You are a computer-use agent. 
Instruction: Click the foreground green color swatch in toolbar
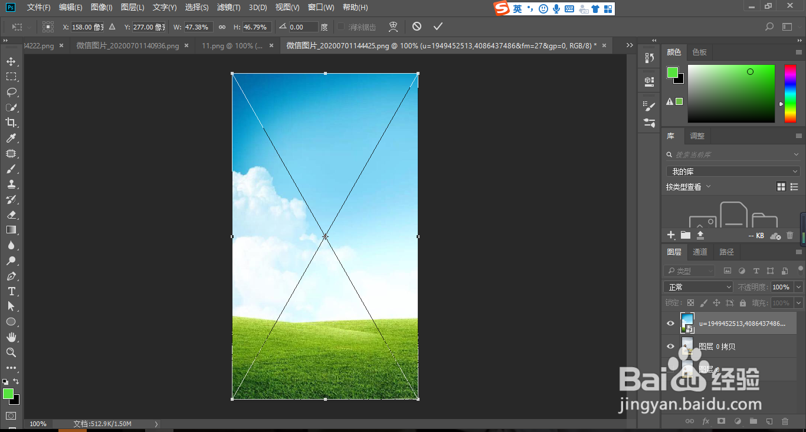[x=8, y=393]
